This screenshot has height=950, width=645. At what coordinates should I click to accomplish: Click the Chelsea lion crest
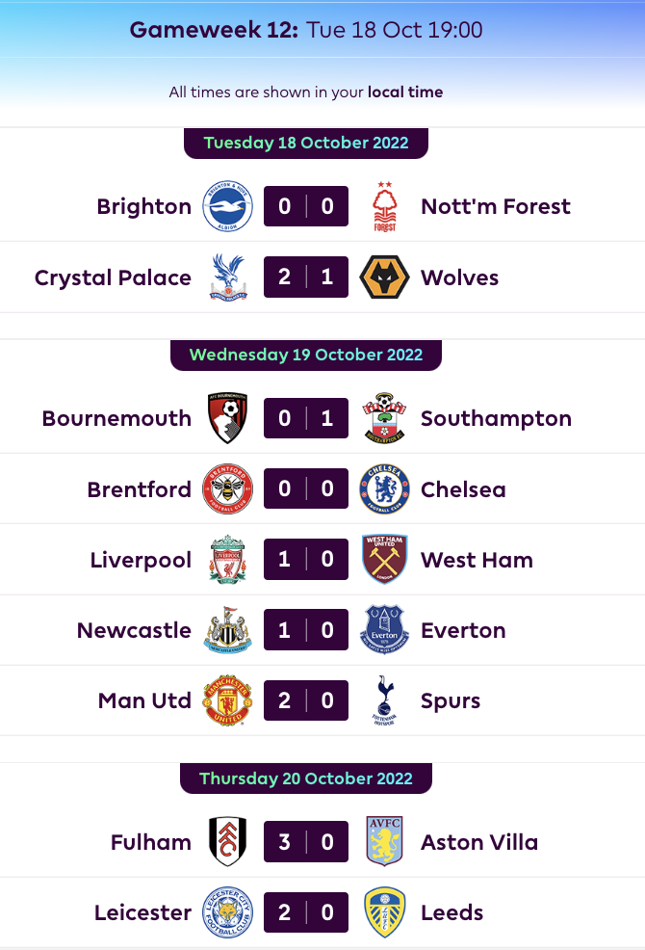[x=384, y=488]
